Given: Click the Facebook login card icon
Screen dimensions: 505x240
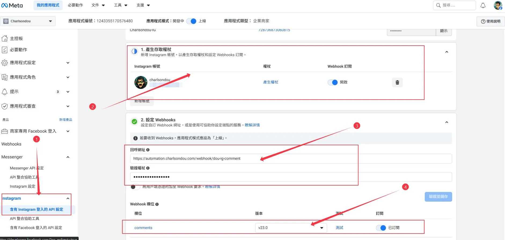Looking at the screenshot, I should [5, 131].
